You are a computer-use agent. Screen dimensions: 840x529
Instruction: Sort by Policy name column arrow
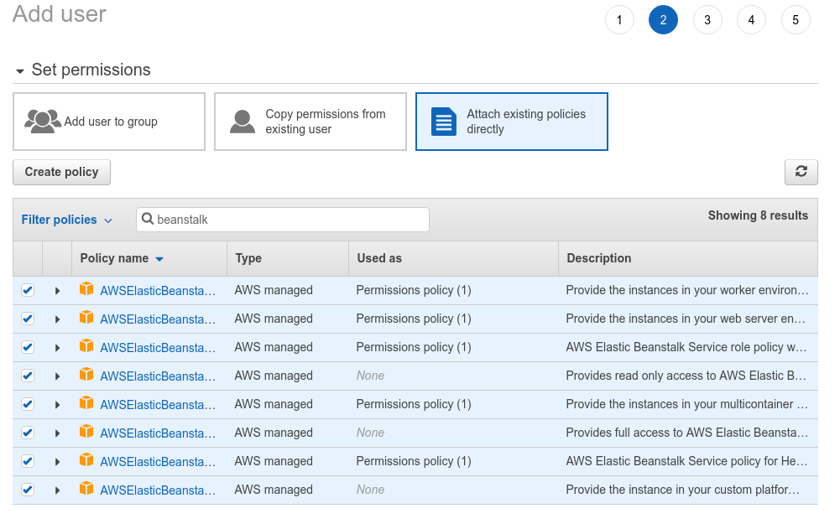point(159,259)
